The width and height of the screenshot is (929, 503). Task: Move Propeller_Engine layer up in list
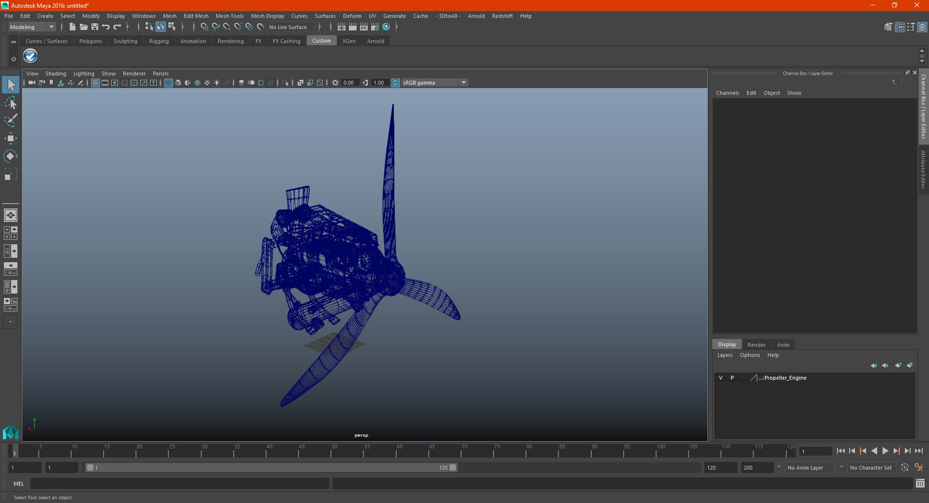(874, 365)
